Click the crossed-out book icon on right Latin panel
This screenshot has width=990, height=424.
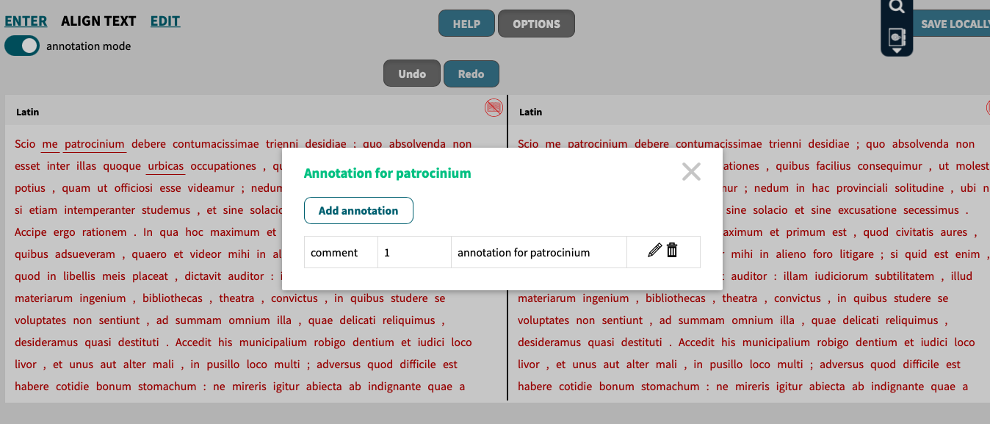point(987,107)
